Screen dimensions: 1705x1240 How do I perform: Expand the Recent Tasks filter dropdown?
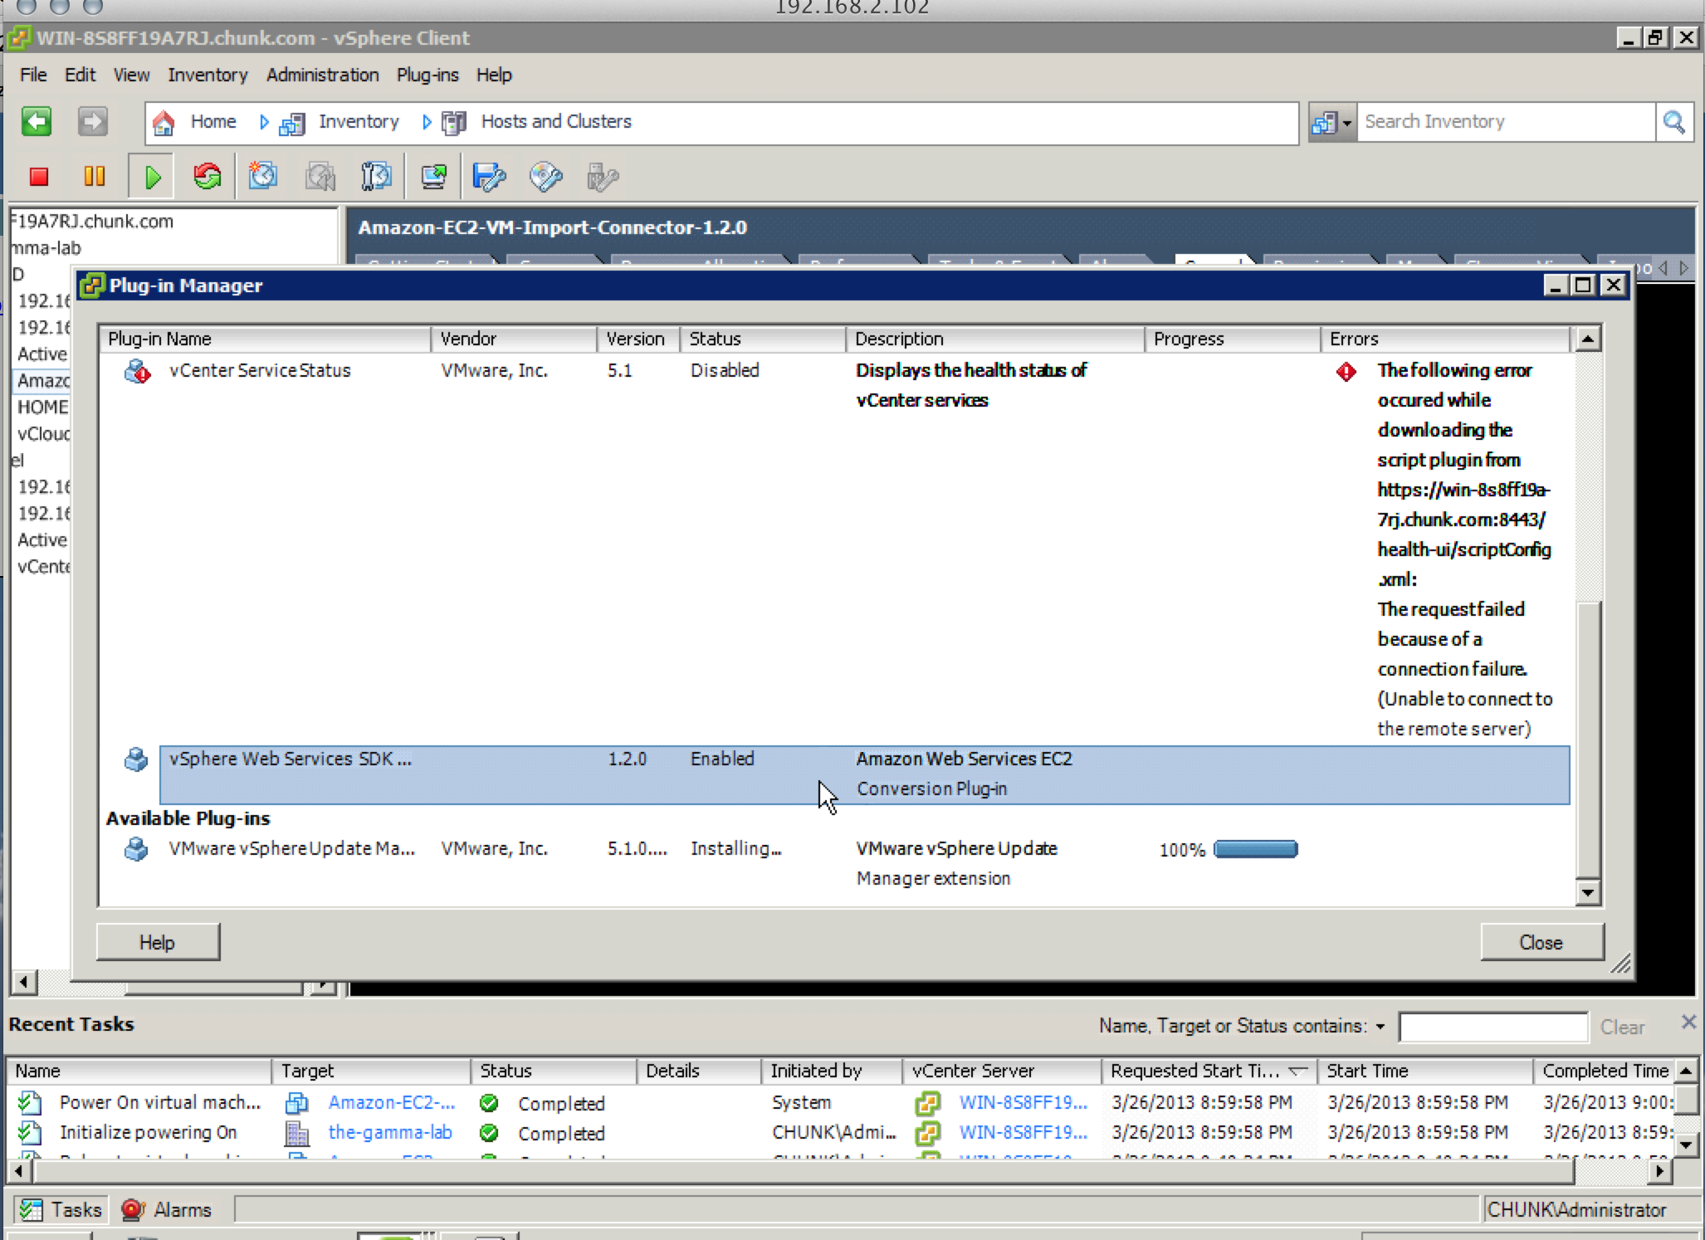1380,1027
